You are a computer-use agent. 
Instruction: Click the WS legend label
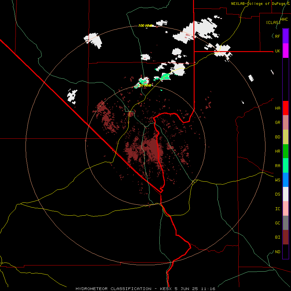point(277,180)
